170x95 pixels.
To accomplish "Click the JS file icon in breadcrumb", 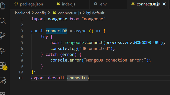I will (x=54, y=13).
